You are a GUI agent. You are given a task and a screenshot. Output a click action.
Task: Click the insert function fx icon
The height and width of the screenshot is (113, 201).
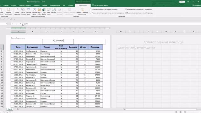tap(20, 24)
